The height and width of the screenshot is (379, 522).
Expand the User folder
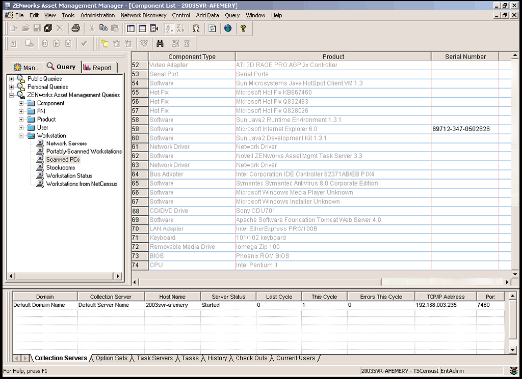point(21,128)
